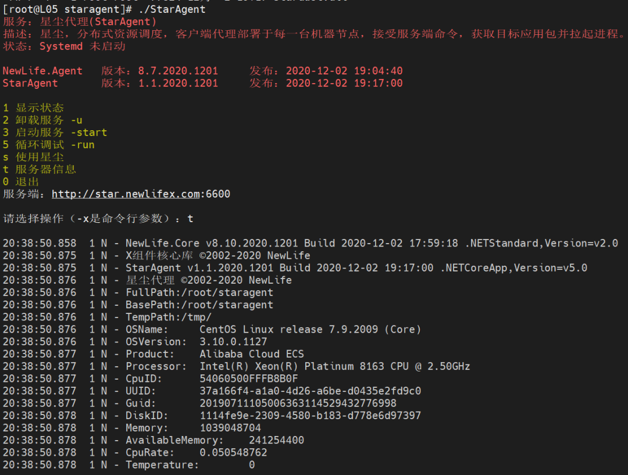Open the star.newlifex.com server URL link
Image resolution: width=628 pixels, height=475 pixels.
(127, 194)
